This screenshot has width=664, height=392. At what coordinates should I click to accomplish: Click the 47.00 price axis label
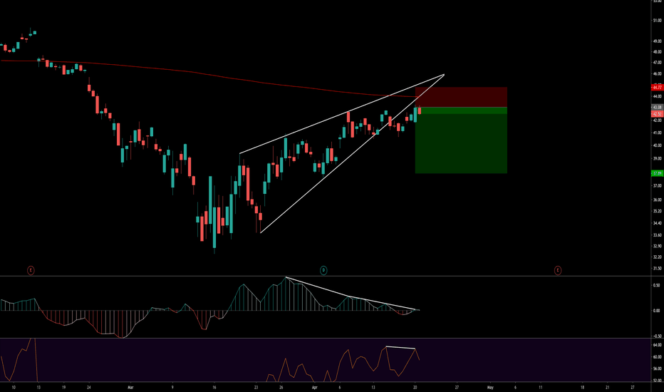[x=657, y=62]
